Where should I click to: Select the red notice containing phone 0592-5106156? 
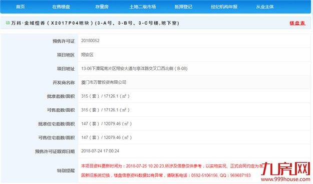[x=166, y=175]
